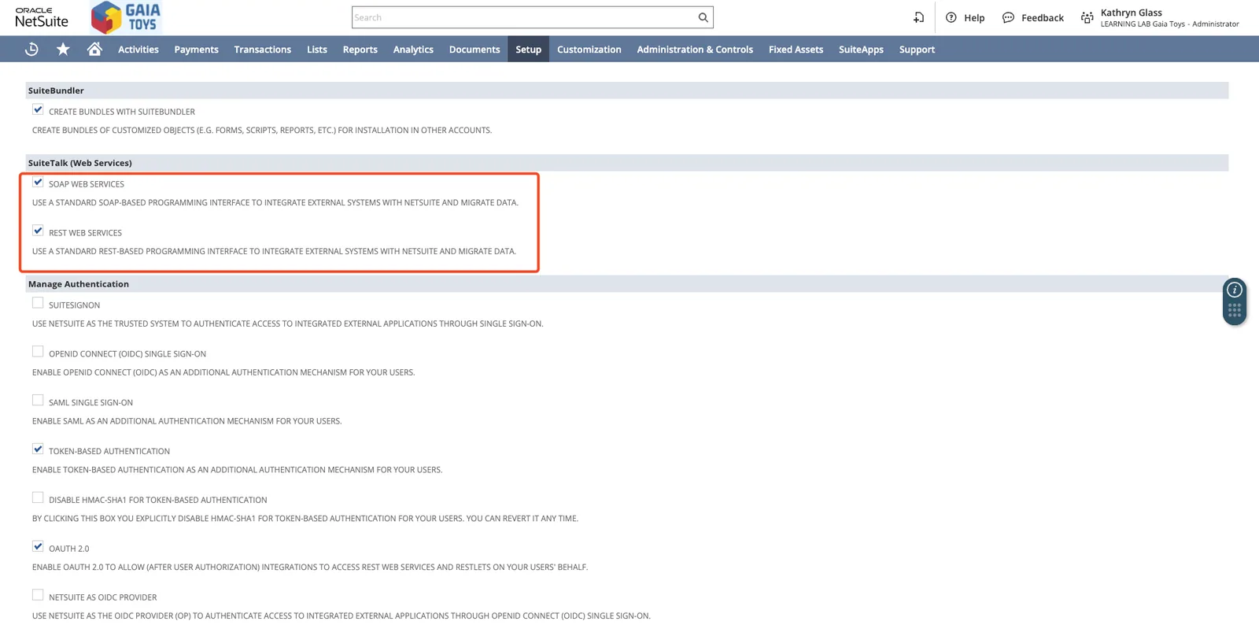Viewport: 1259px width, 636px height.
Task: Open the Support menu
Action: [917, 49]
